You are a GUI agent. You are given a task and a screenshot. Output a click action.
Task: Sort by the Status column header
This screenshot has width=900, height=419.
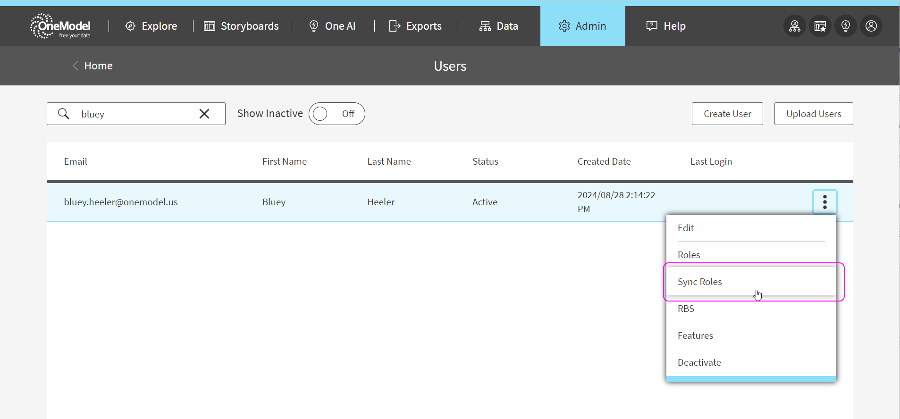485,161
